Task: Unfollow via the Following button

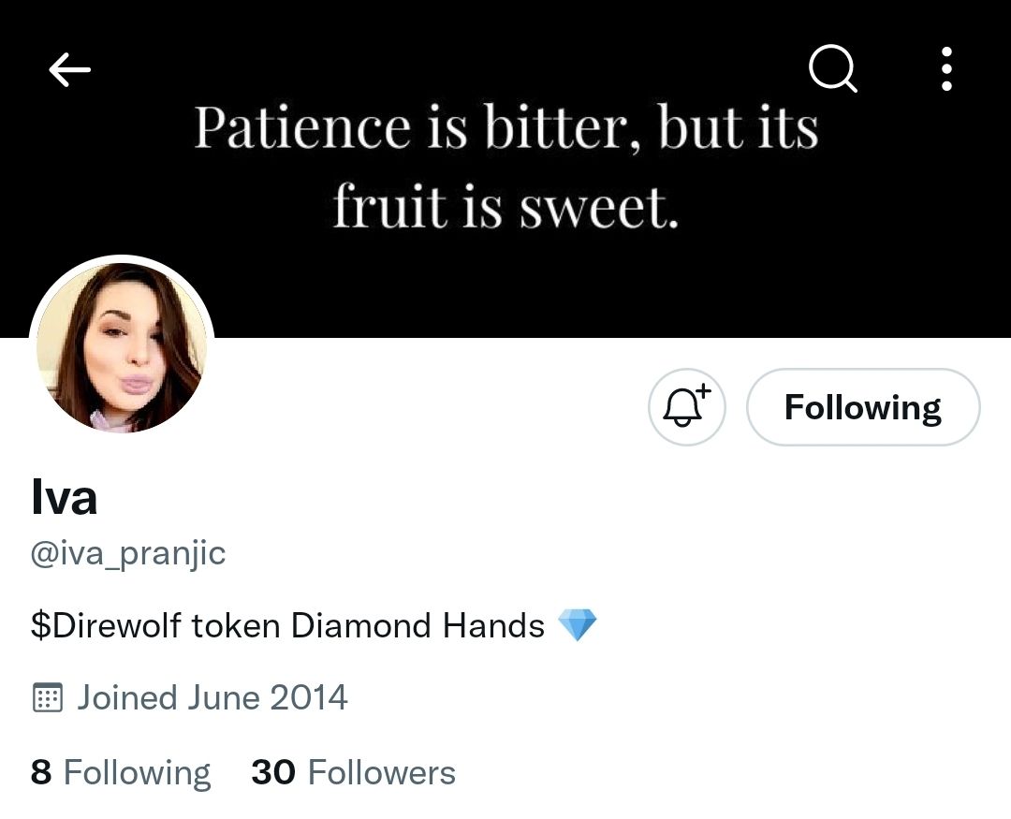Action: click(x=862, y=407)
